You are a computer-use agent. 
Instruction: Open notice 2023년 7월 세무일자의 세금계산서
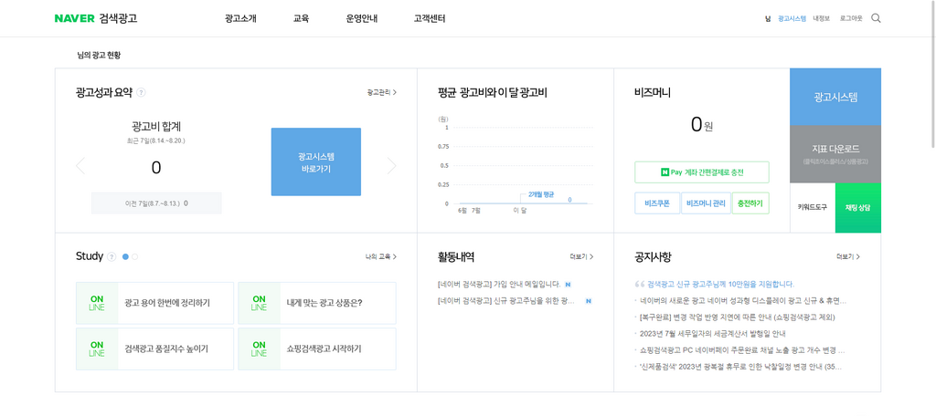(x=713, y=334)
